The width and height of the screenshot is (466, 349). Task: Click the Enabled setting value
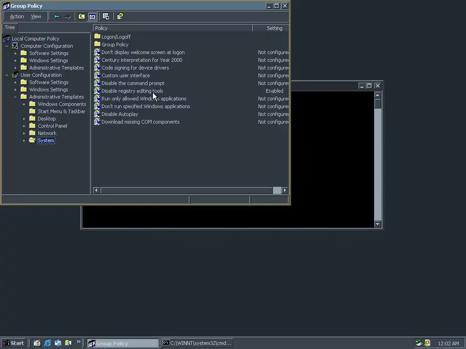[x=274, y=91]
